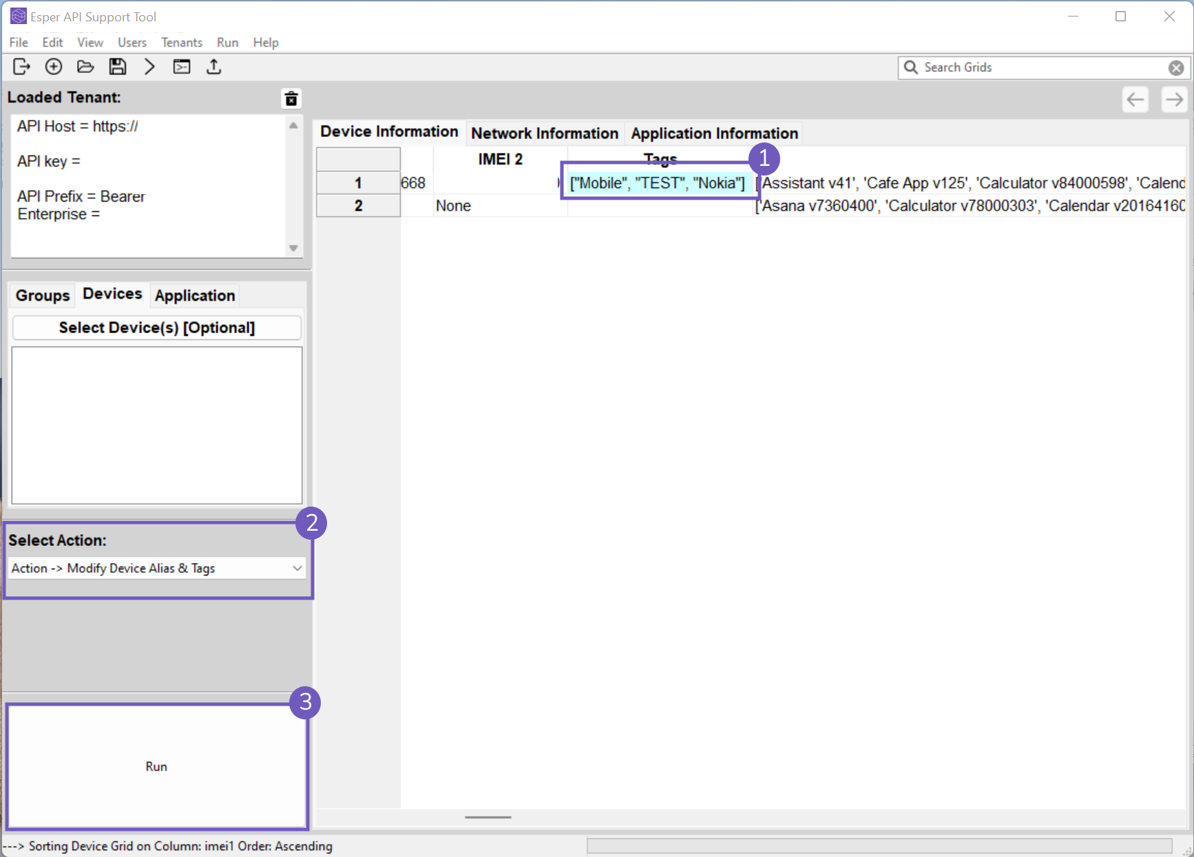Screen dimensions: 1194x857
Task: Switch to the Network Information tab
Action: [x=544, y=133]
